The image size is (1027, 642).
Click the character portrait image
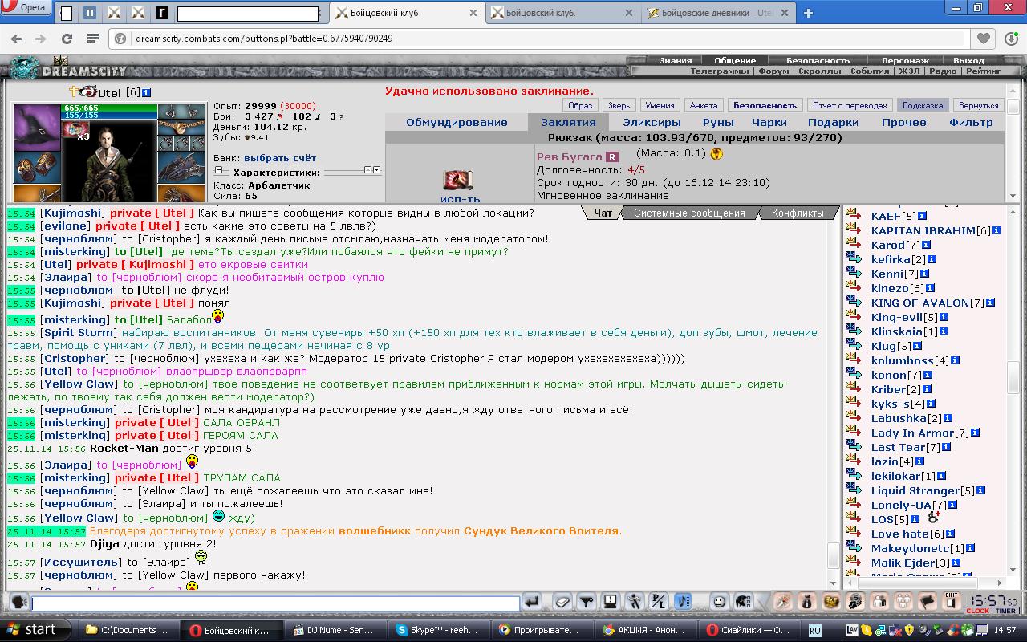pyautogui.click(x=109, y=161)
